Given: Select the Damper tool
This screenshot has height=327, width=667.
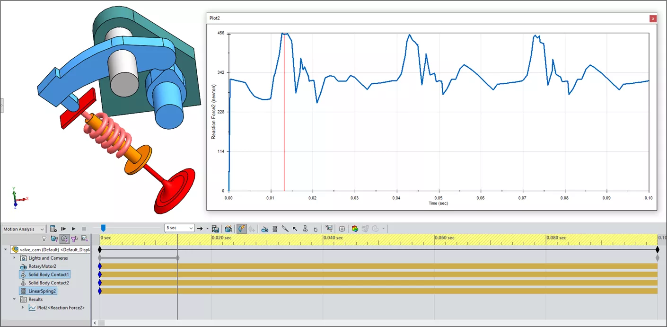Looking at the screenshot, I should (285, 229).
